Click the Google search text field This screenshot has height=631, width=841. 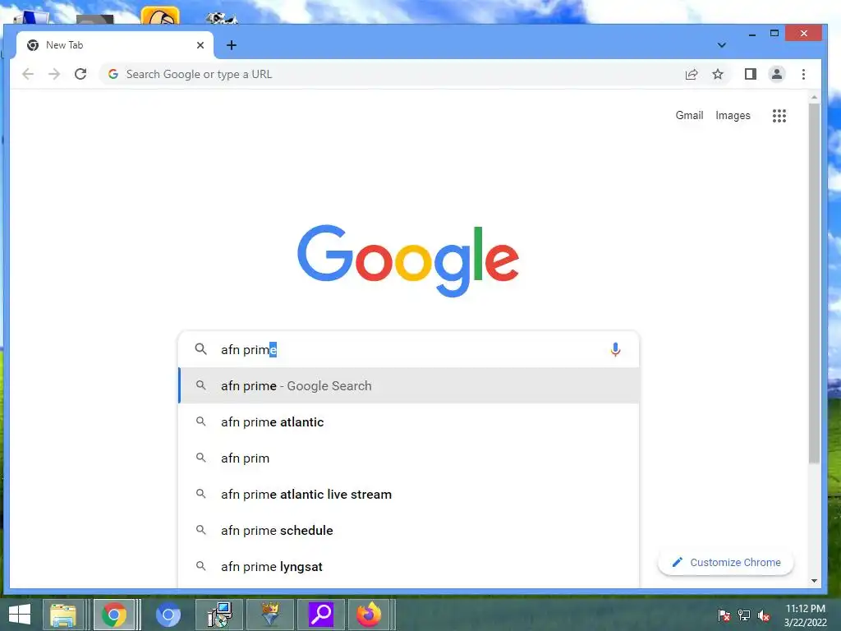[407, 349]
